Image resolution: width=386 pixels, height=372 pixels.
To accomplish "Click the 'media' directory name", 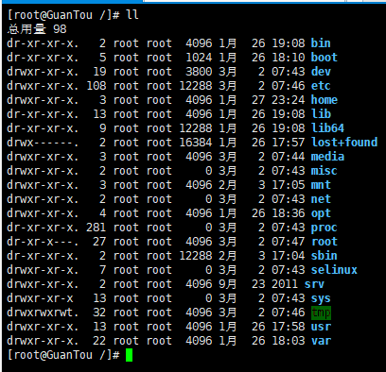I will 327,157.
